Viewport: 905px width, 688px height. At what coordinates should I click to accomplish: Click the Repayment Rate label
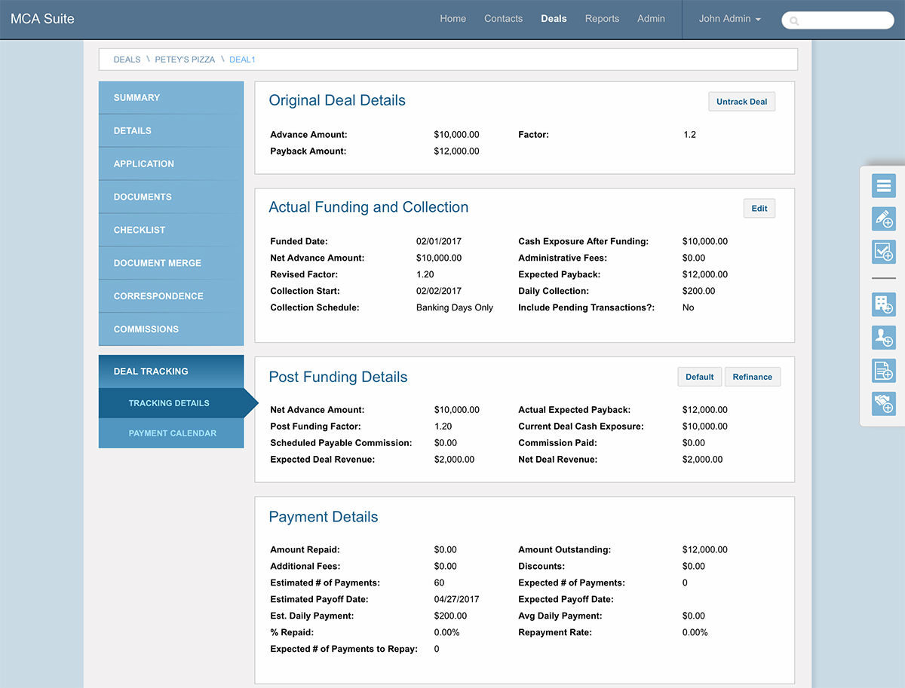tap(555, 633)
